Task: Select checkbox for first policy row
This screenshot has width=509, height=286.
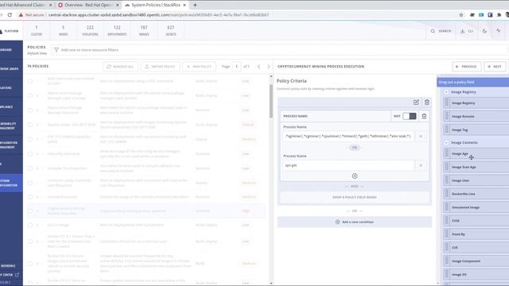Action: tap(30, 81)
